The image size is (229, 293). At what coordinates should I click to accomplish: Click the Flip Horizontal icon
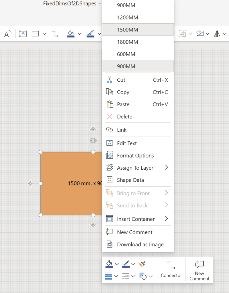[218, 33]
